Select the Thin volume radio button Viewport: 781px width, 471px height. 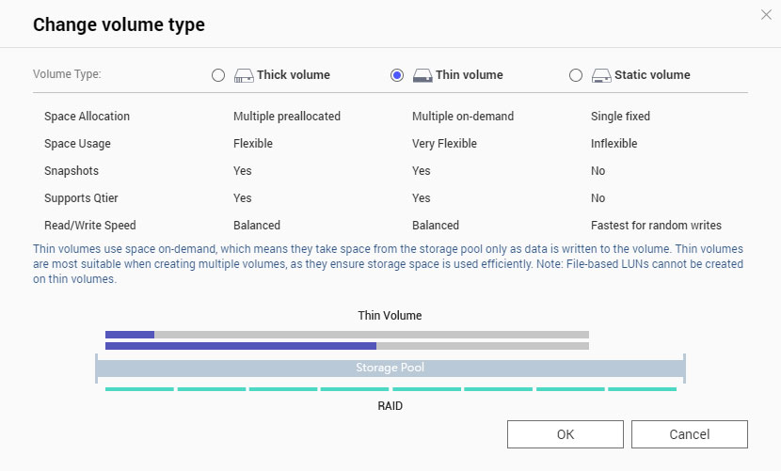click(x=397, y=75)
